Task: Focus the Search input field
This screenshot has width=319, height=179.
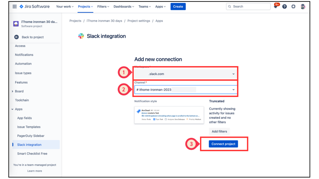Action: [248, 7]
